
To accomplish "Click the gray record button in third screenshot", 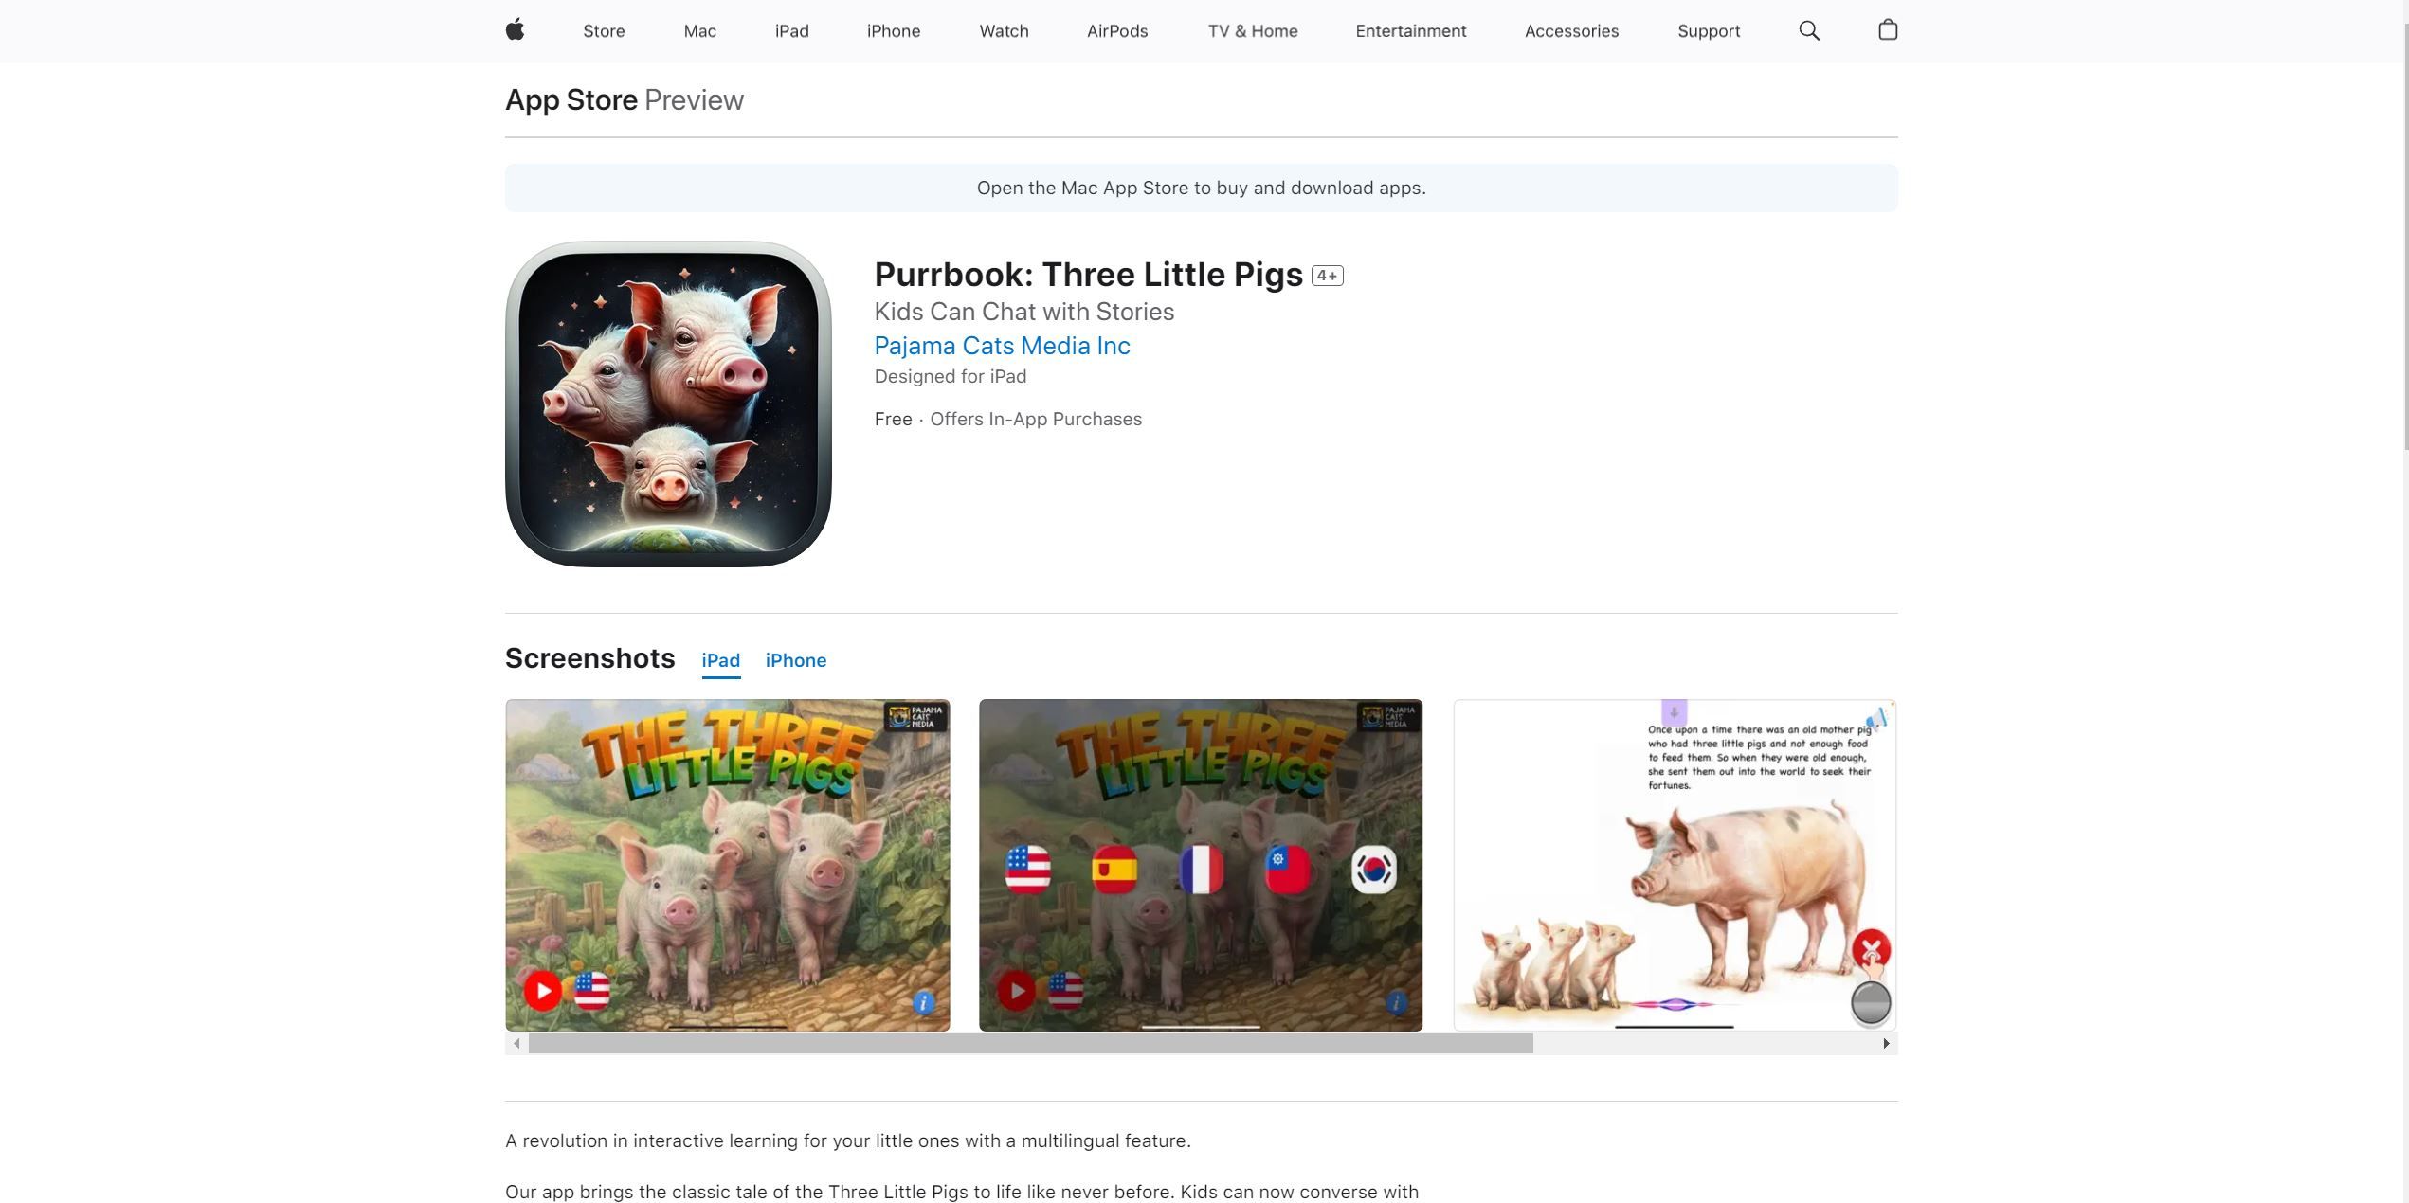I will 1871,1003.
